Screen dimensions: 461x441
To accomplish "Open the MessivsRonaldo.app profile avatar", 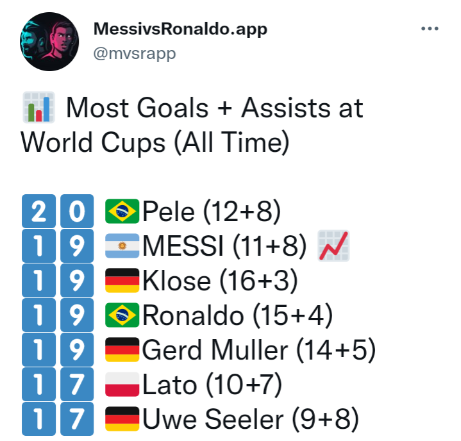I will click(49, 42).
